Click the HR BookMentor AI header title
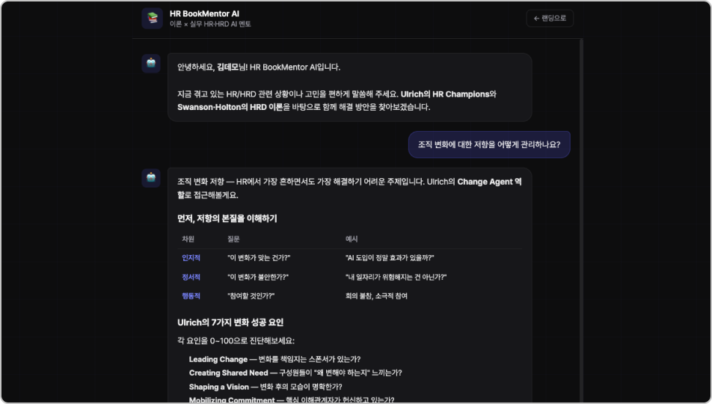Viewport: 712px width, 404px height. [x=204, y=13]
